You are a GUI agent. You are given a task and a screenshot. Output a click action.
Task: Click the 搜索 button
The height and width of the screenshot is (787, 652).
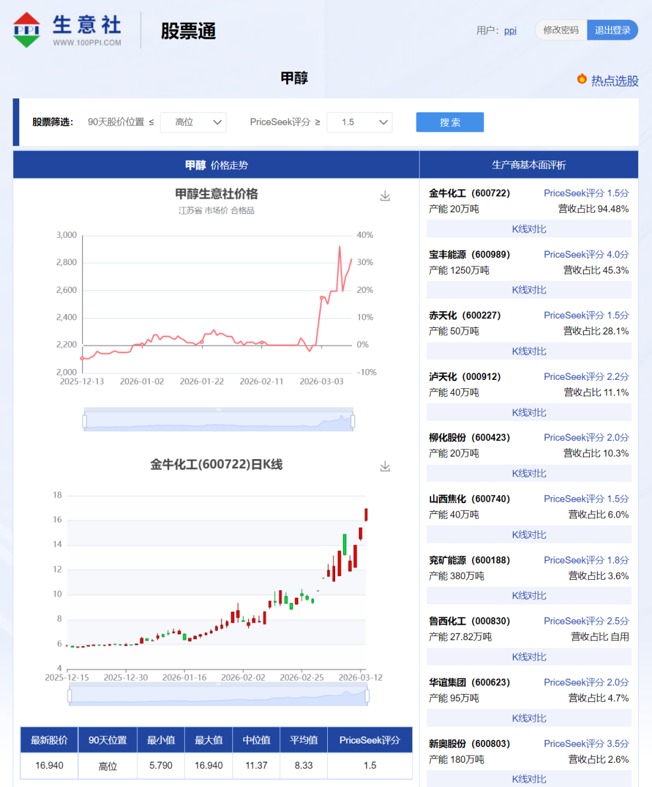(x=450, y=122)
